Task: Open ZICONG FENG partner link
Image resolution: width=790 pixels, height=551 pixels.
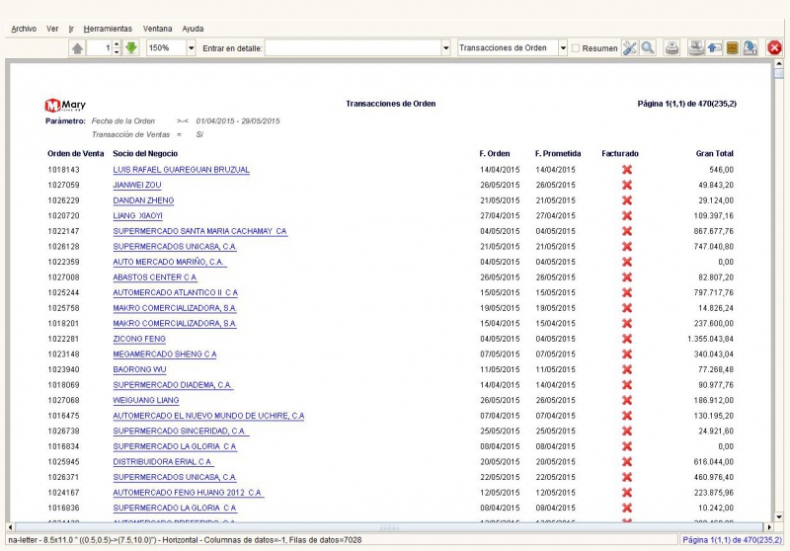Action: coord(139,339)
